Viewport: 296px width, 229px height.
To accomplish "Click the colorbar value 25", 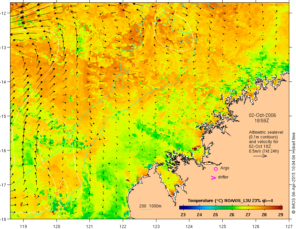I will click(x=215, y=215).
